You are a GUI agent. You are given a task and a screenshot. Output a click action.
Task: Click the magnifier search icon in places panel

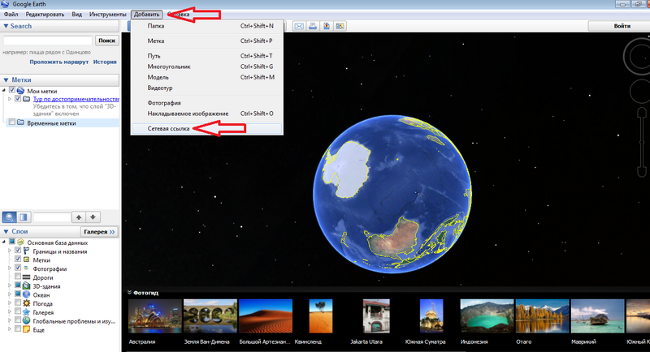pyautogui.click(x=9, y=217)
